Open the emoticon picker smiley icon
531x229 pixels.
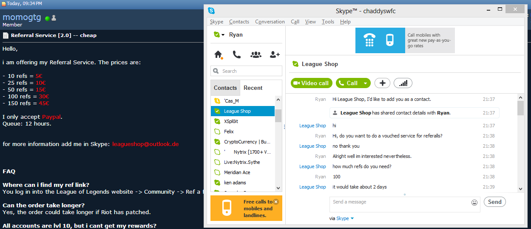click(474, 203)
